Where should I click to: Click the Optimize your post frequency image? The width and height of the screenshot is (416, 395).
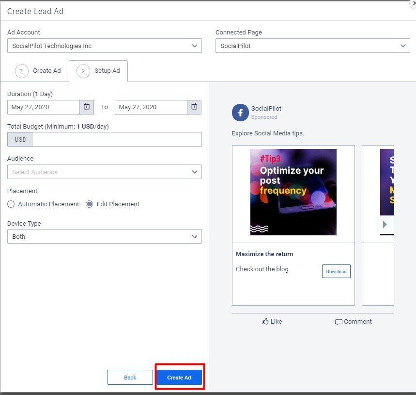(x=293, y=192)
